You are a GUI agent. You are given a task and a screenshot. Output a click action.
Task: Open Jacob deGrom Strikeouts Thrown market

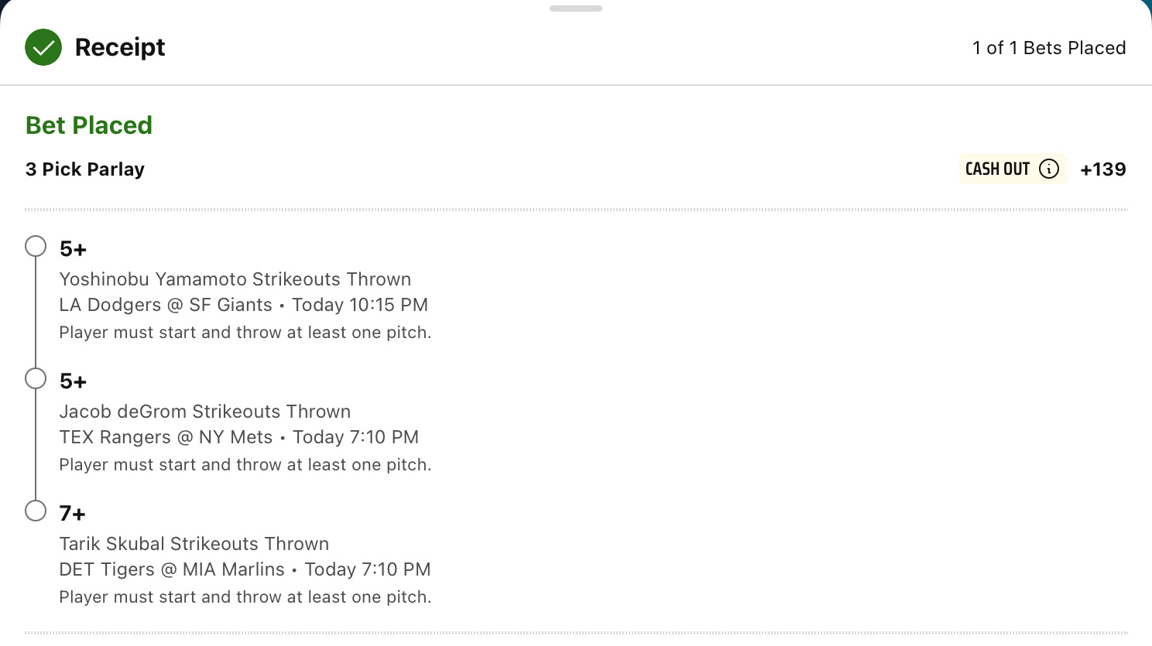click(205, 412)
